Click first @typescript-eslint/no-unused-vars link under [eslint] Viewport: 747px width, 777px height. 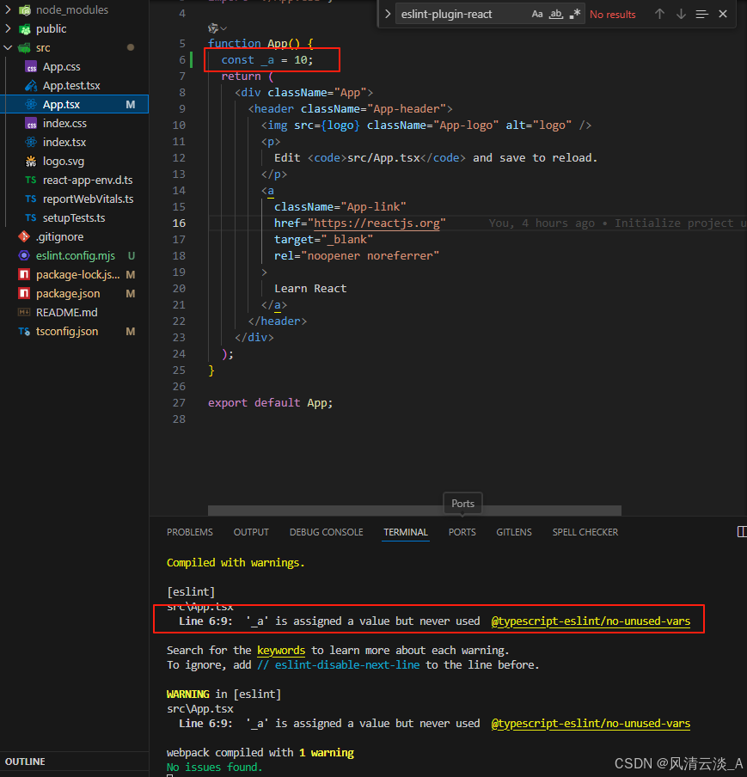tap(591, 621)
